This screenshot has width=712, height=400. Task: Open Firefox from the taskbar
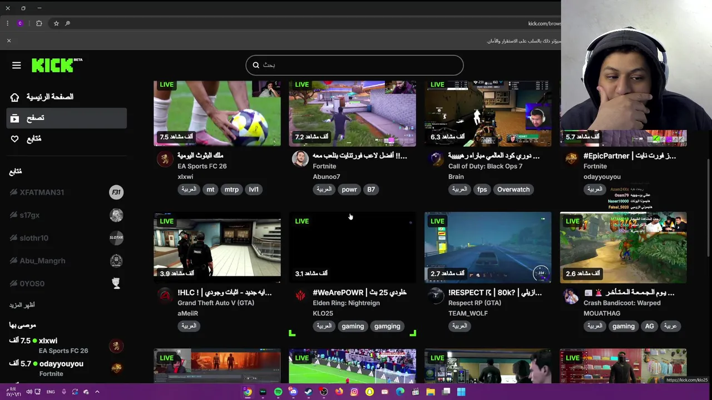[x=339, y=392]
